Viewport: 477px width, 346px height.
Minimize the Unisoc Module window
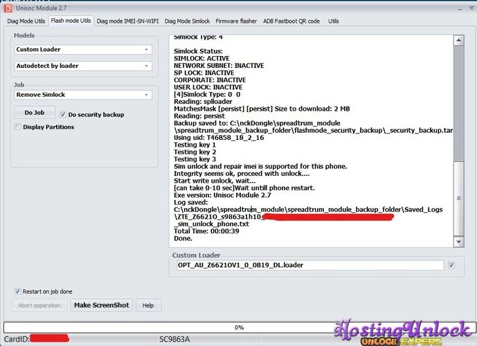[460, 8]
